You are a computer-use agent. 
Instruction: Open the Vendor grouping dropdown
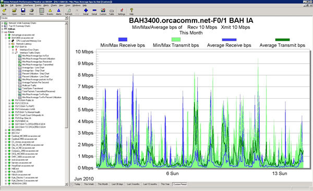(x=34, y=18)
